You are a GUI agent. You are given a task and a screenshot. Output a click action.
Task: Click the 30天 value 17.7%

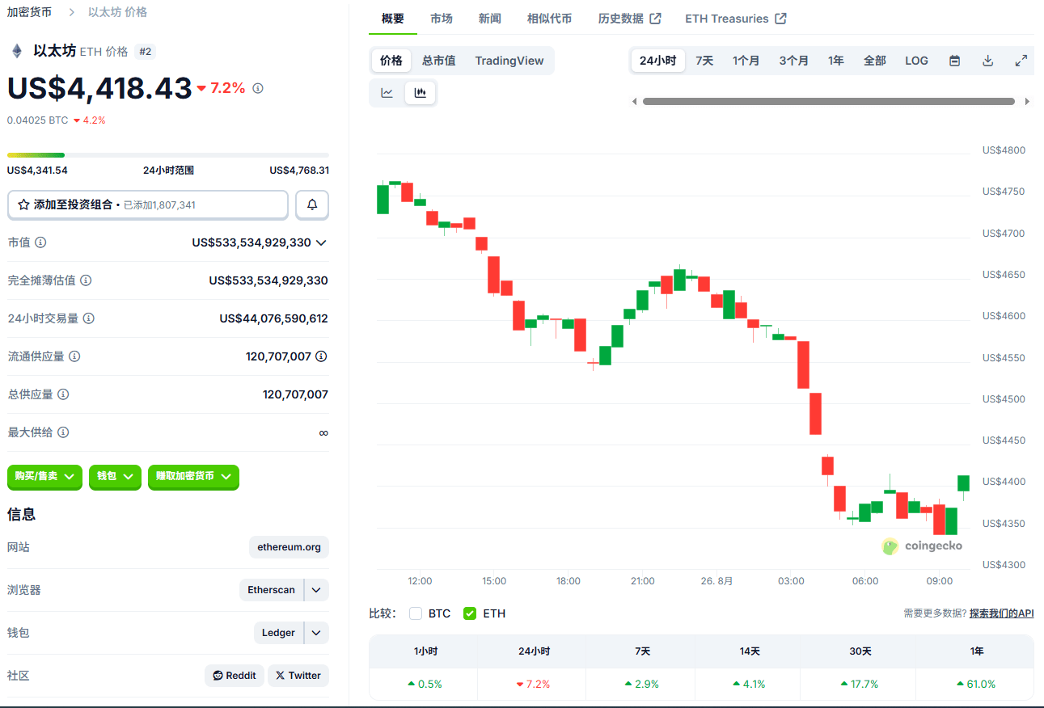[x=860, y=684]
